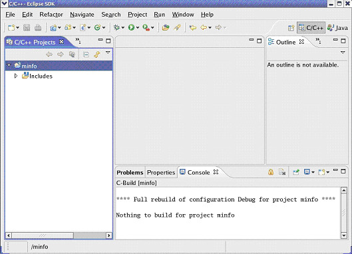The image size is (352, 254).
Task: Open the Project menu
Action: click(137, 15)
